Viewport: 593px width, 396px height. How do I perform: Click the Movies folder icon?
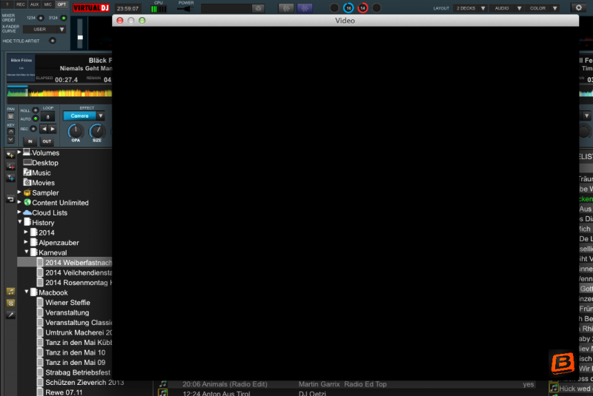point(27,183)
